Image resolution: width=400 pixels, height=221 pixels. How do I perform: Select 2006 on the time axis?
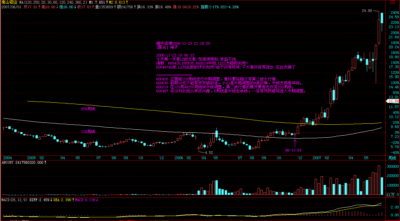click(179, 158)
